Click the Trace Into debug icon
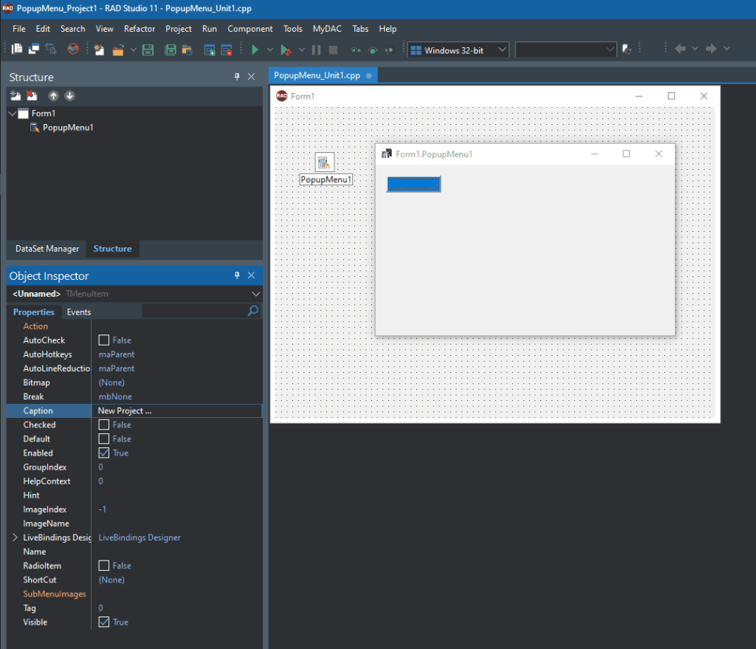756x649 pixels. click(x=356, y=49)
